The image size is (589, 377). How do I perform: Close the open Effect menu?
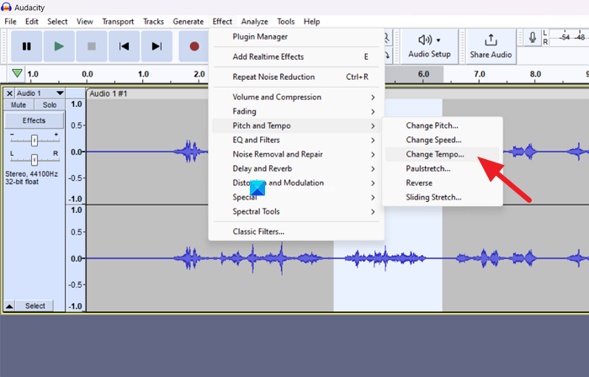pyautogui.click(x=222, y=21)
